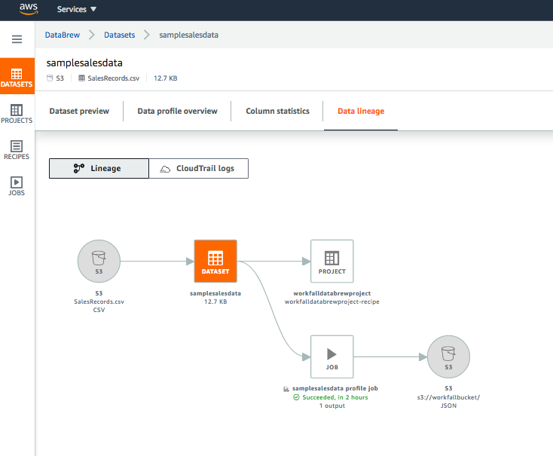Screen dimensions: 553x456
Task: Click the source S3 bucket node
Action: [x=99, y=262]
